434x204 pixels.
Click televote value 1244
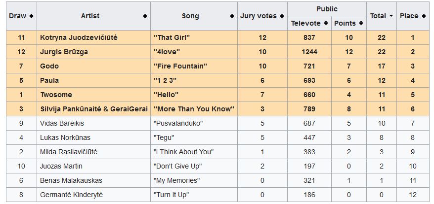click(x=309, y=52)
